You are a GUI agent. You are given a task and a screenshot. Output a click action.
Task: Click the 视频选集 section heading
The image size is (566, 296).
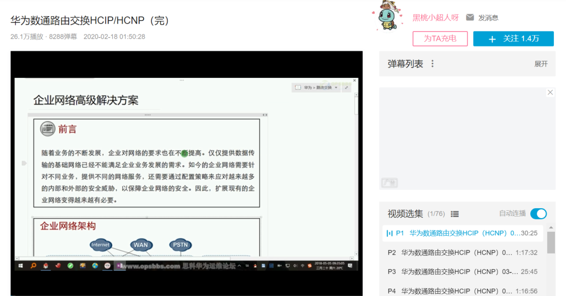coord(405,213)
